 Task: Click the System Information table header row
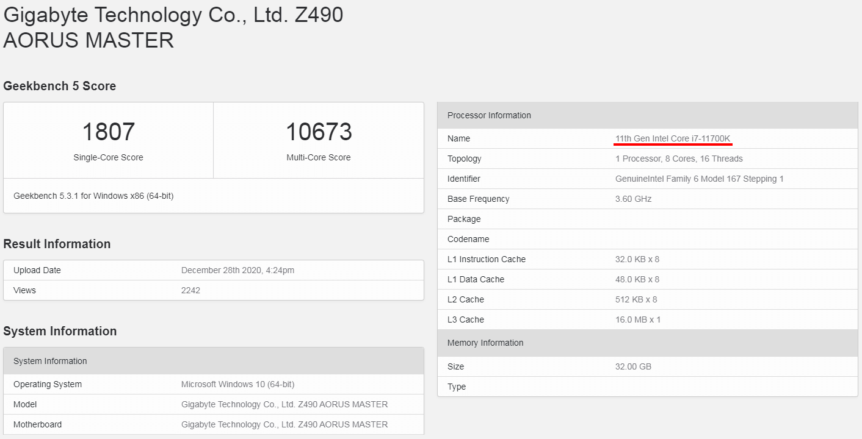pos(214,361)
